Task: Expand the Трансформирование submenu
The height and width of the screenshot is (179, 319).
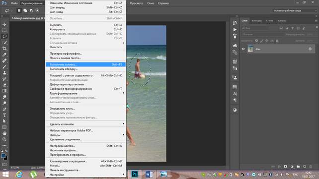Action: [85, 93]
